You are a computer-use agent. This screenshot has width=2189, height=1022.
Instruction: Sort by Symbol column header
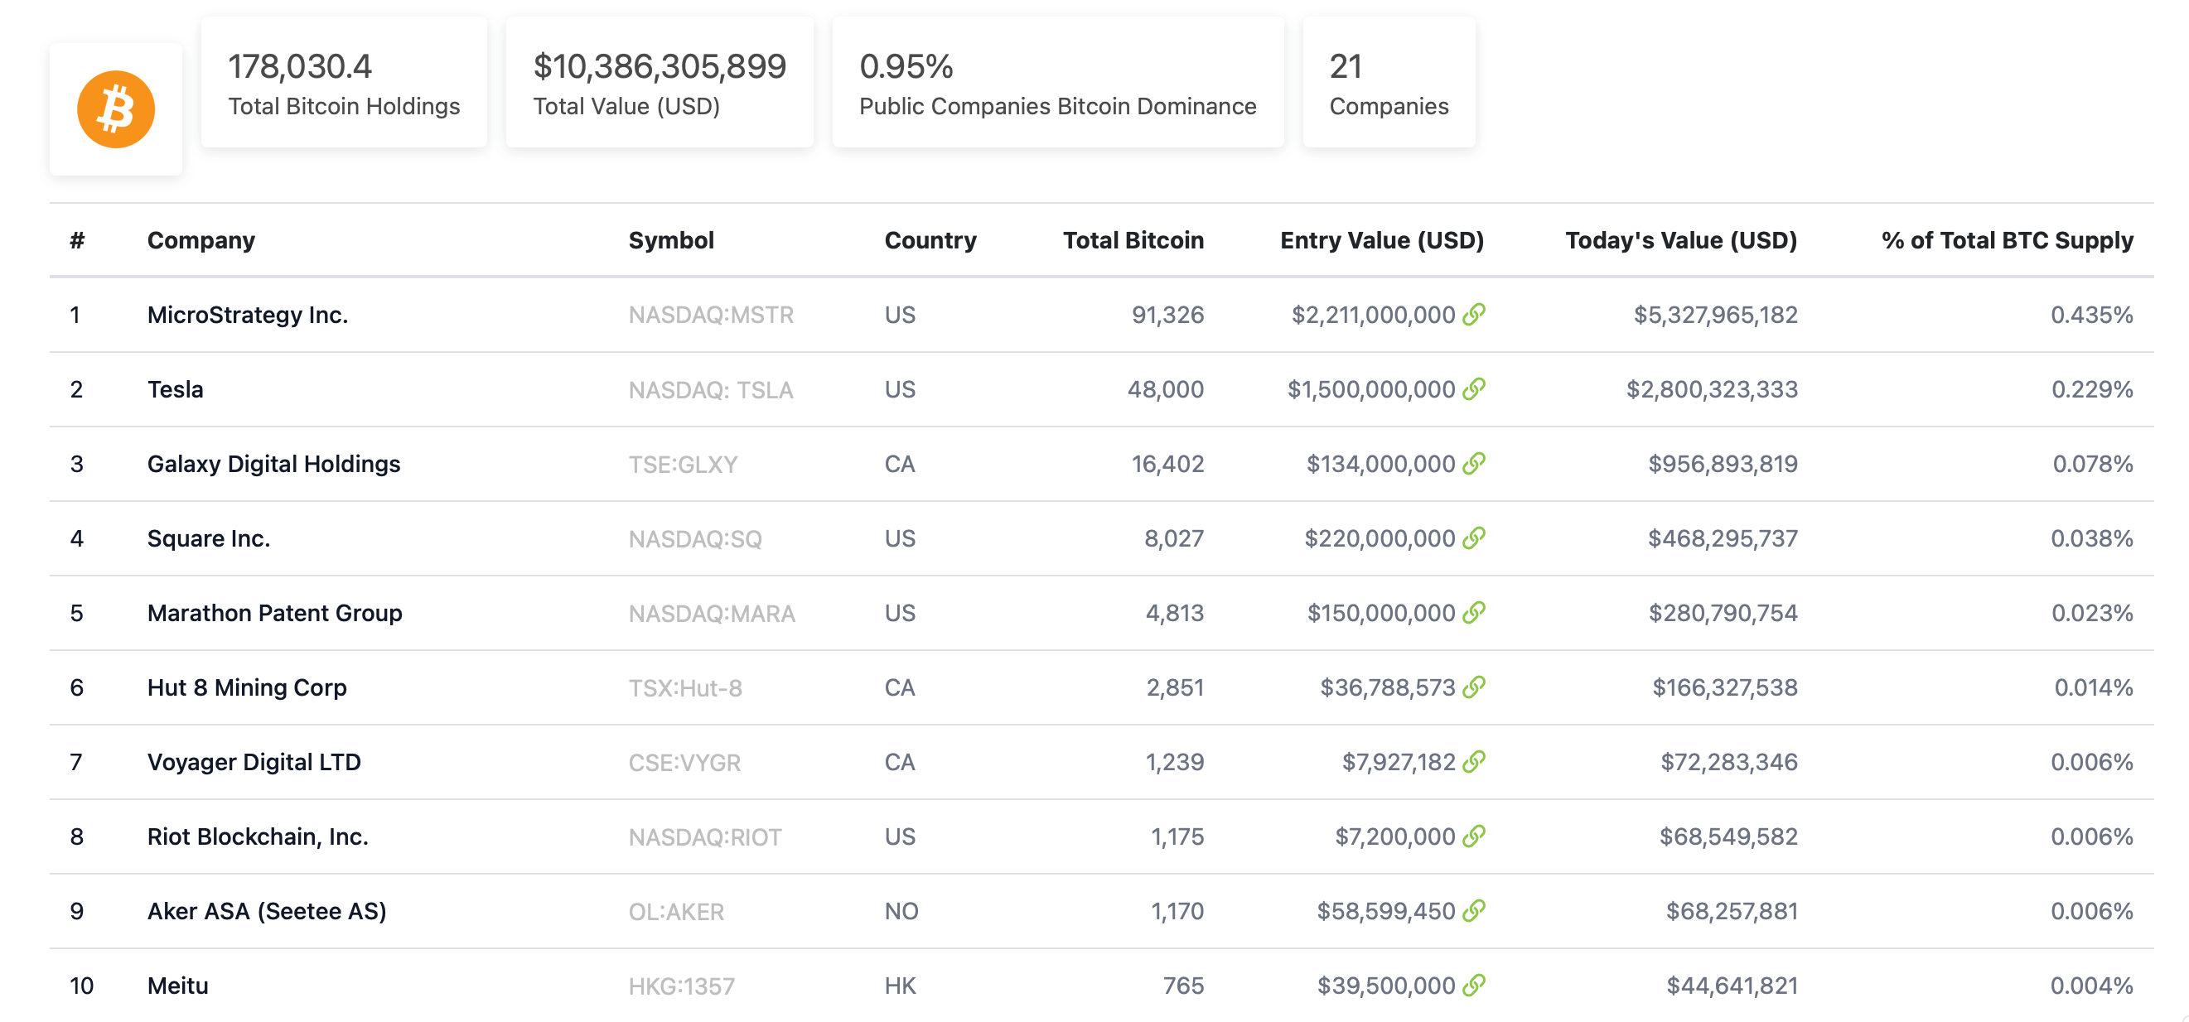[x=670, y=240]
